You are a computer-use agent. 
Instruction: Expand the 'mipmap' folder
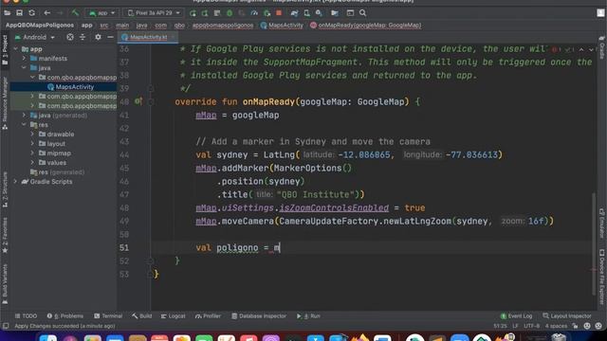click(32, 153)
